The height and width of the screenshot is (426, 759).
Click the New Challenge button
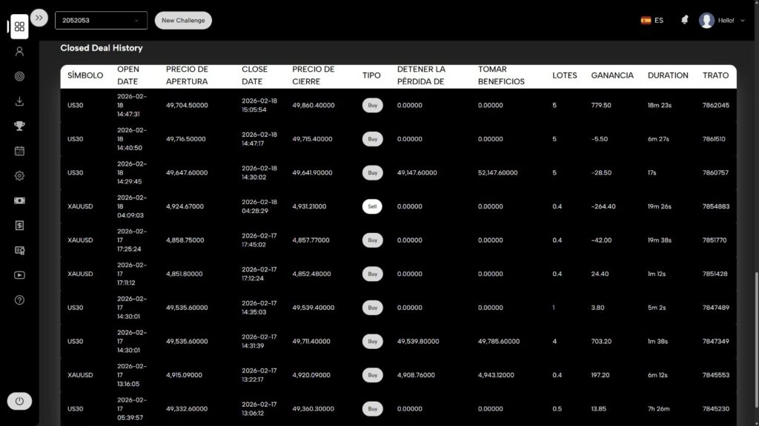point(183,21)
